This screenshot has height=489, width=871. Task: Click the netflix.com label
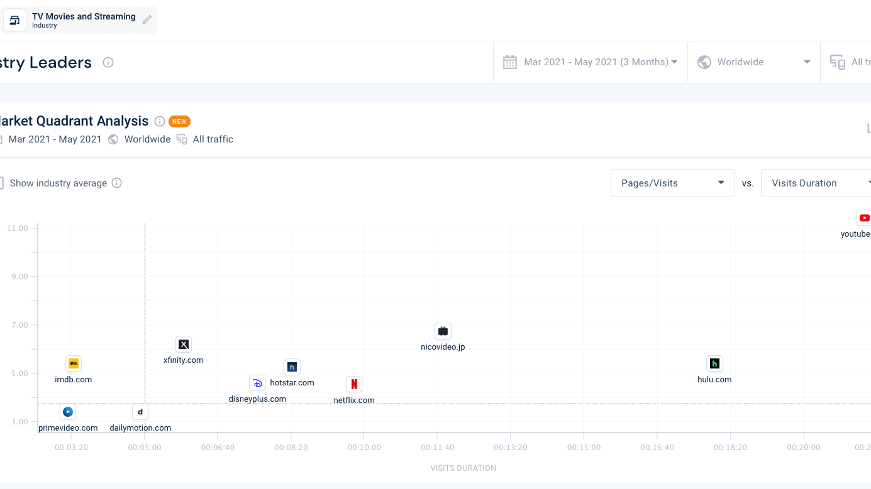354,400
